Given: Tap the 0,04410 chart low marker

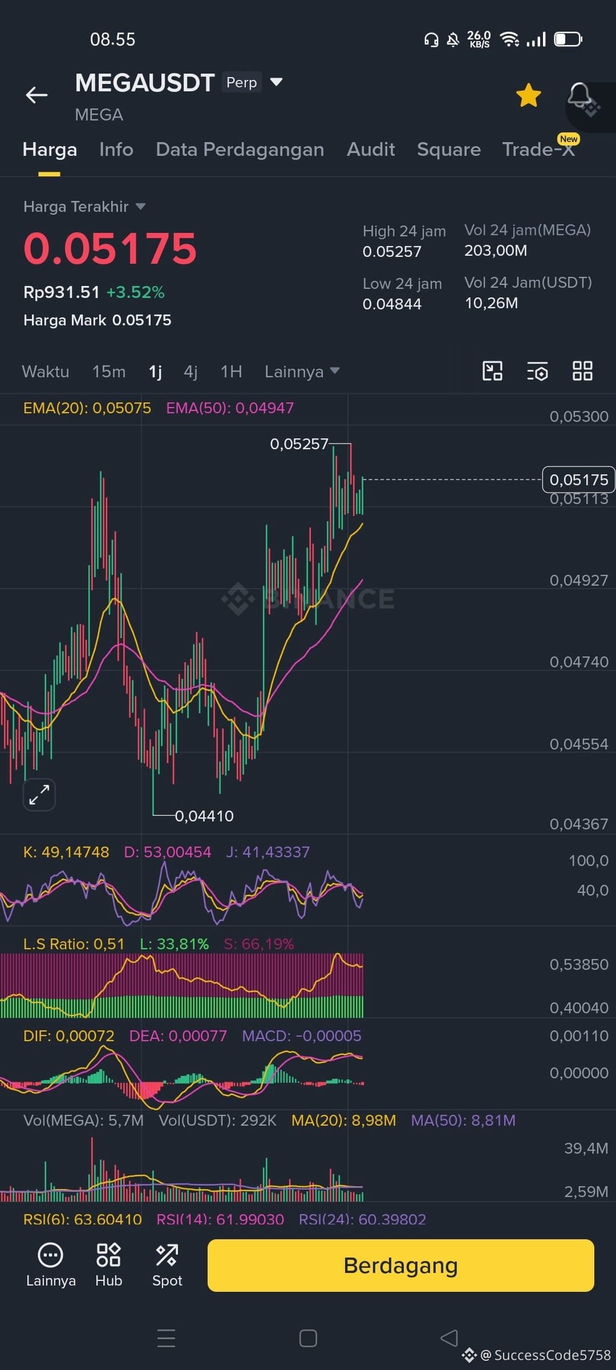Looking at the screenshot, I should (204, 816).
